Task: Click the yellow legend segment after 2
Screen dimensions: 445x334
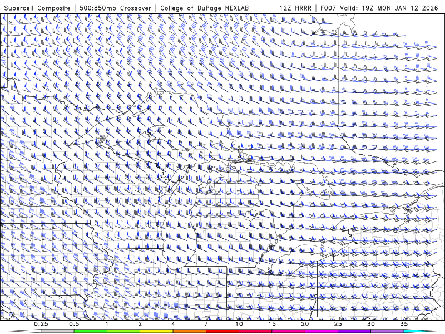Action: 156,331
